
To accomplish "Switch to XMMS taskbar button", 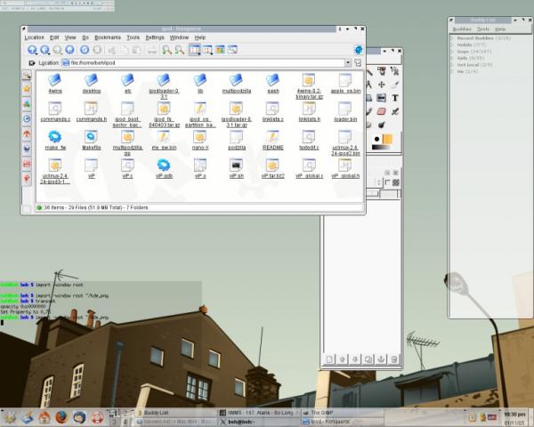I will click(x=259, y=413).
